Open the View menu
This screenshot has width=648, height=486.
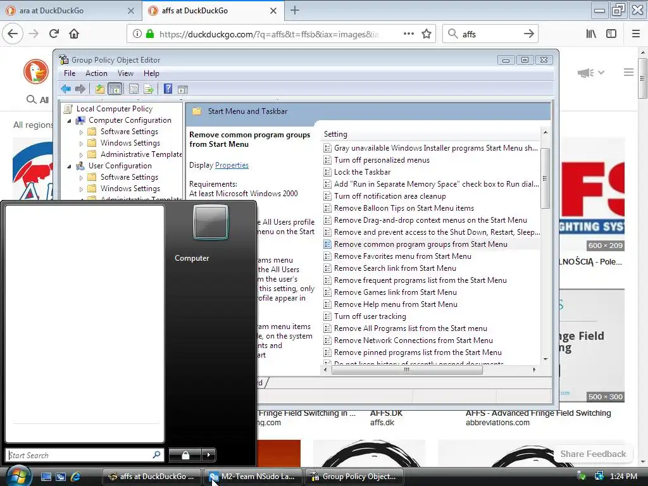coord(125,73)
